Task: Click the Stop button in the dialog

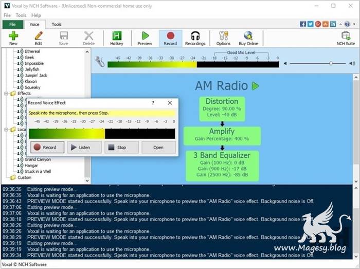Action: (x=121, y=147)
